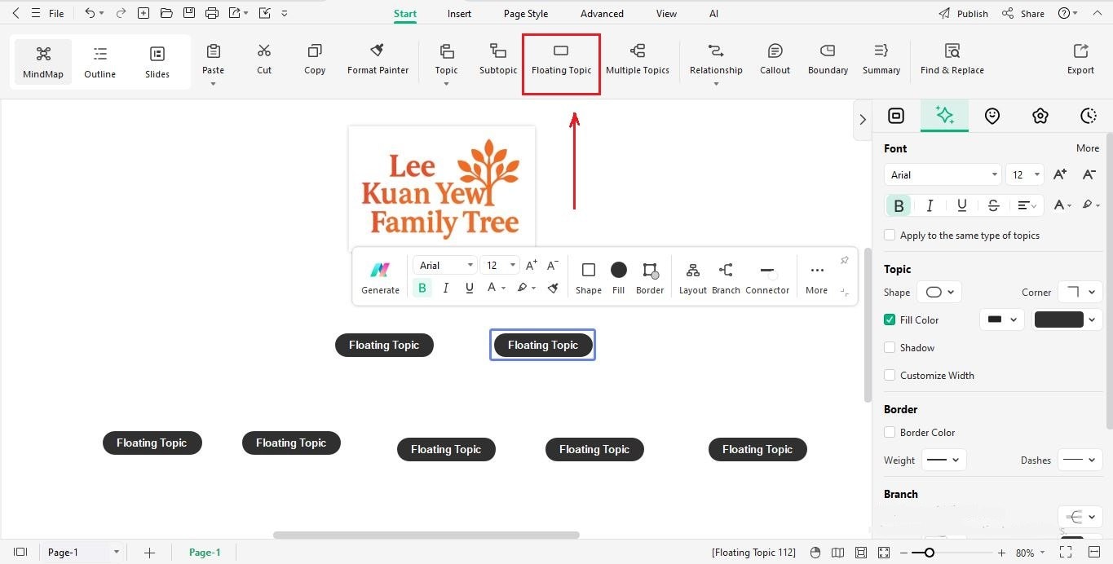
Task: Click the Floating Topic toolbar button
Action: (561, 60)
